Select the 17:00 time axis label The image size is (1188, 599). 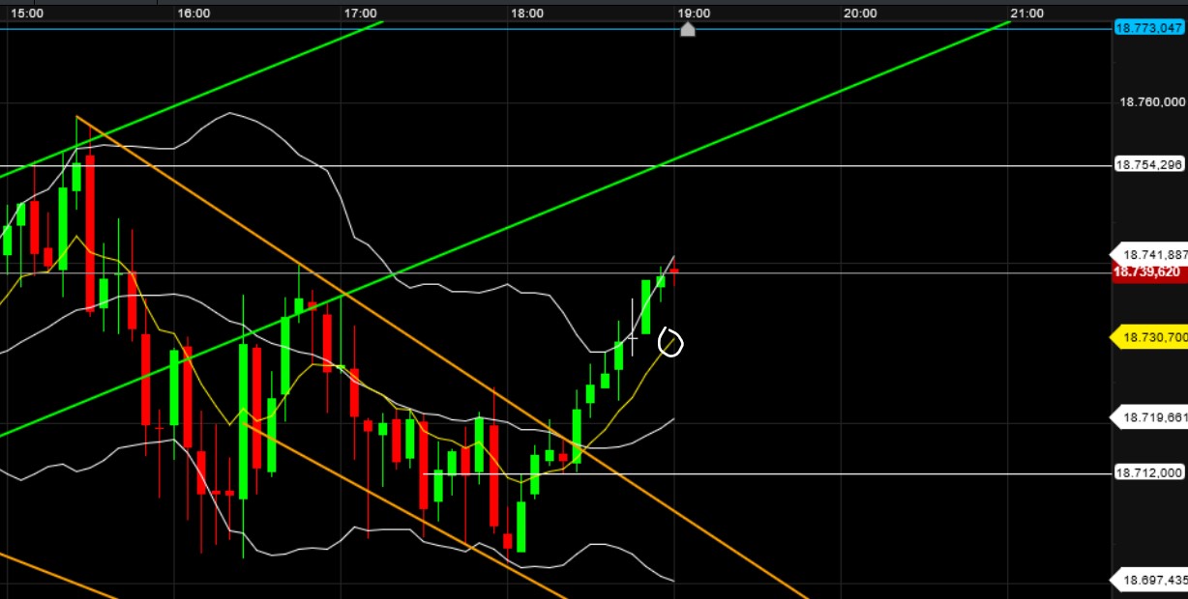coord(361,13)
